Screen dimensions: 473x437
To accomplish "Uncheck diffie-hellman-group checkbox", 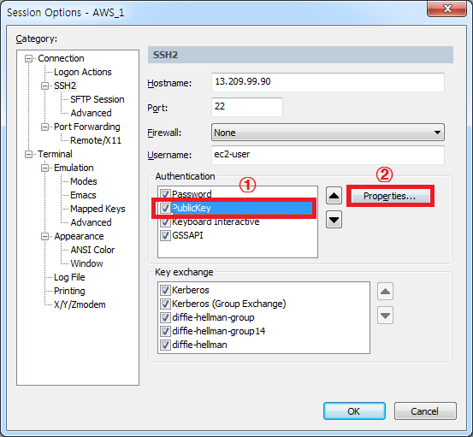I will (x=165, y=317).
